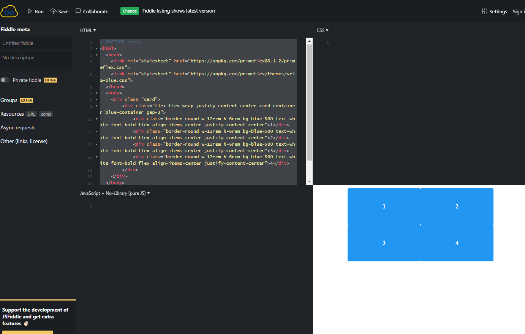Open the HTML panel language dropdown

tap(88, 30)
